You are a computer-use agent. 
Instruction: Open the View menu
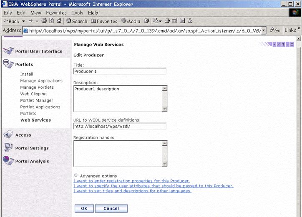36,12
